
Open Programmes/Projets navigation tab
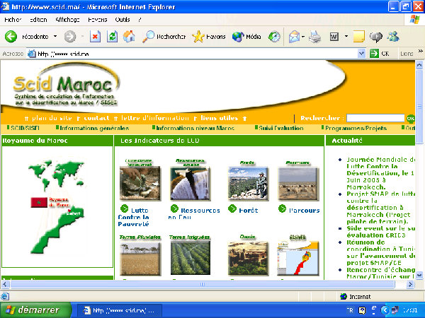[354, 128]
